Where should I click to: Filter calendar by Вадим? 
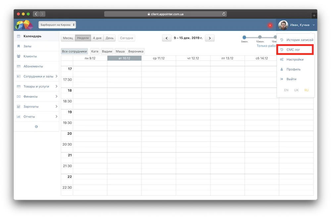coord(107,51)
